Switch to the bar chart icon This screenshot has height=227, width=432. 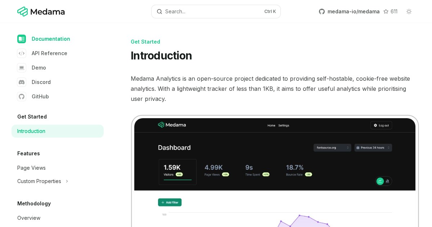[x=388, y=181]
